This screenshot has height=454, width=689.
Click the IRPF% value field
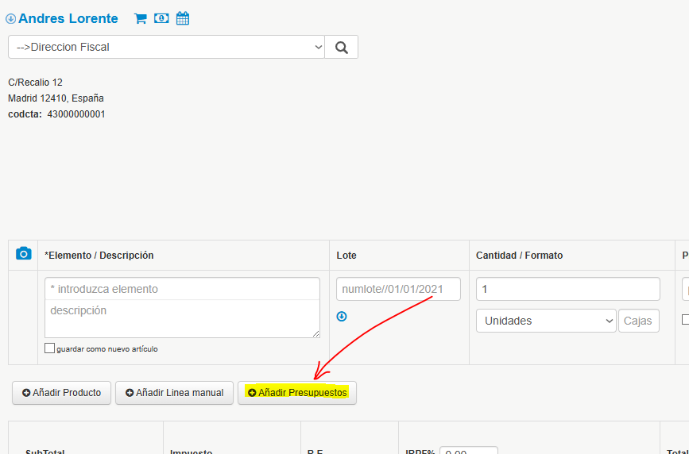(x=469, y=451)
